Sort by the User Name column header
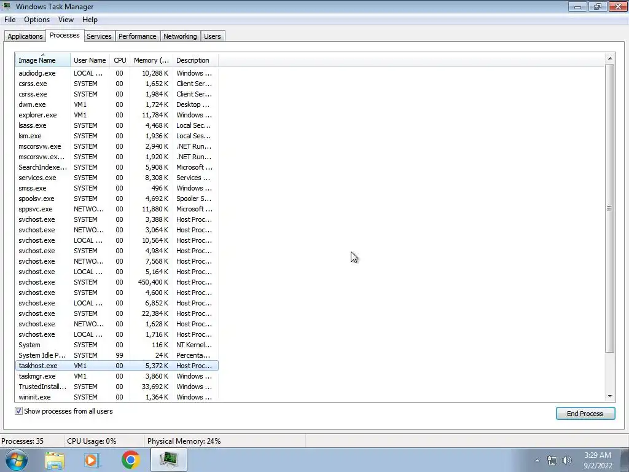This screenshot has width=629, height=472. tap(90, 60)
